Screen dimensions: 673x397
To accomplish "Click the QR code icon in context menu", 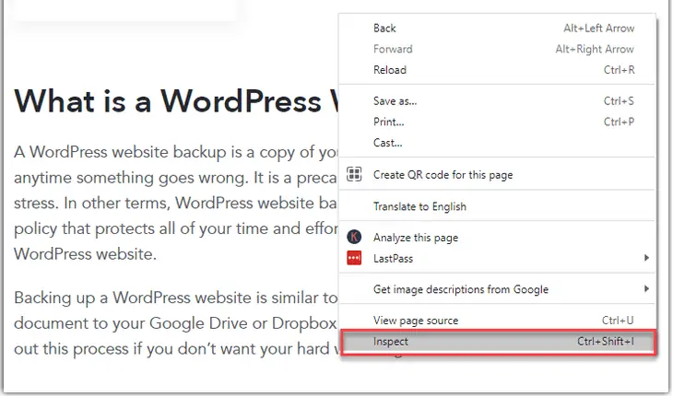I will (x=354, y=174).
